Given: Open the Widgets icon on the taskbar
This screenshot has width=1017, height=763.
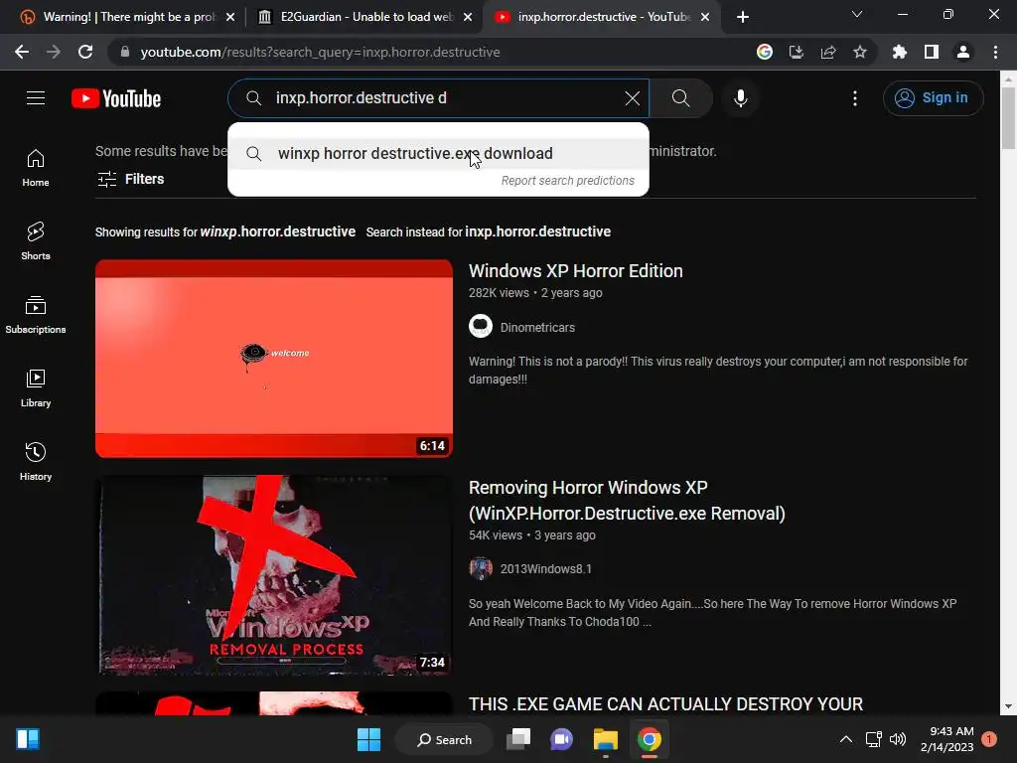Looking at the screenshot, I should pyautogui.click(x=28, y=739).
